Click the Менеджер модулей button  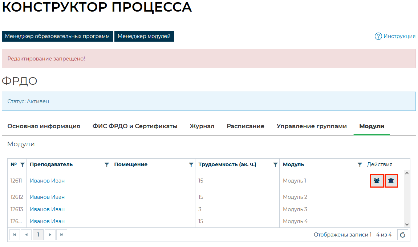144,36
